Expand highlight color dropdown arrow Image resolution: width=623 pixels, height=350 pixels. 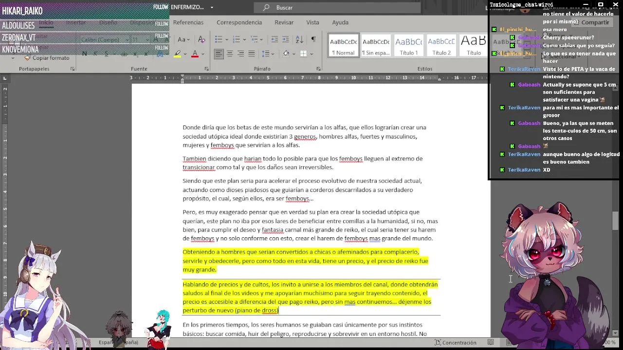click(x=185, y=53)
